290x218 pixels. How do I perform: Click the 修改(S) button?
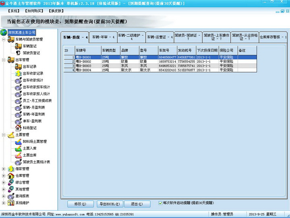point(80,204)
